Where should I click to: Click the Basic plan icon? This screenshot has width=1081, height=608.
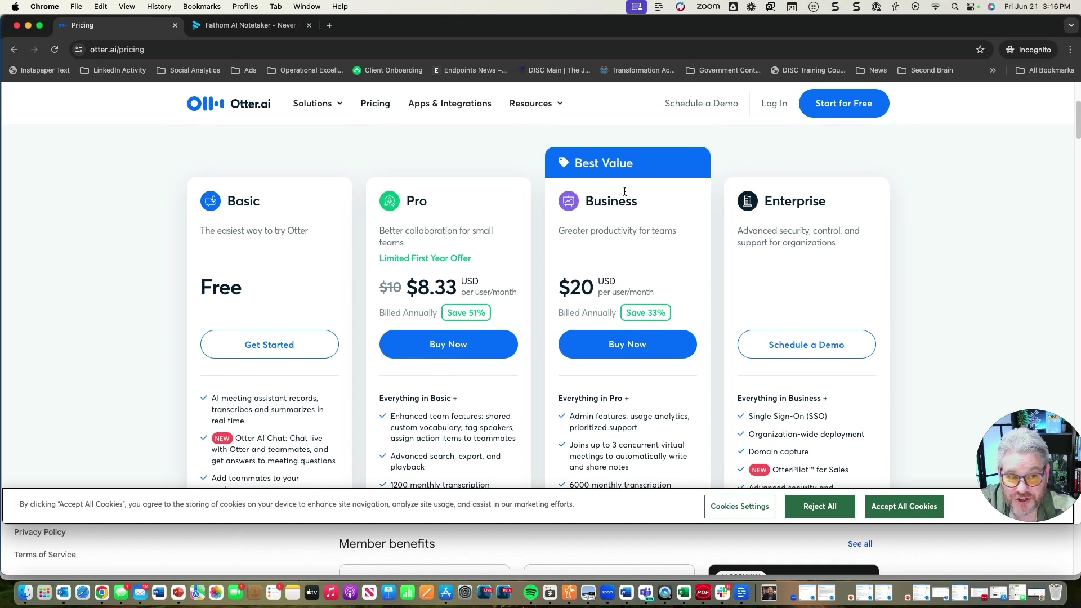pyautogui.click(x=211, y=201)
